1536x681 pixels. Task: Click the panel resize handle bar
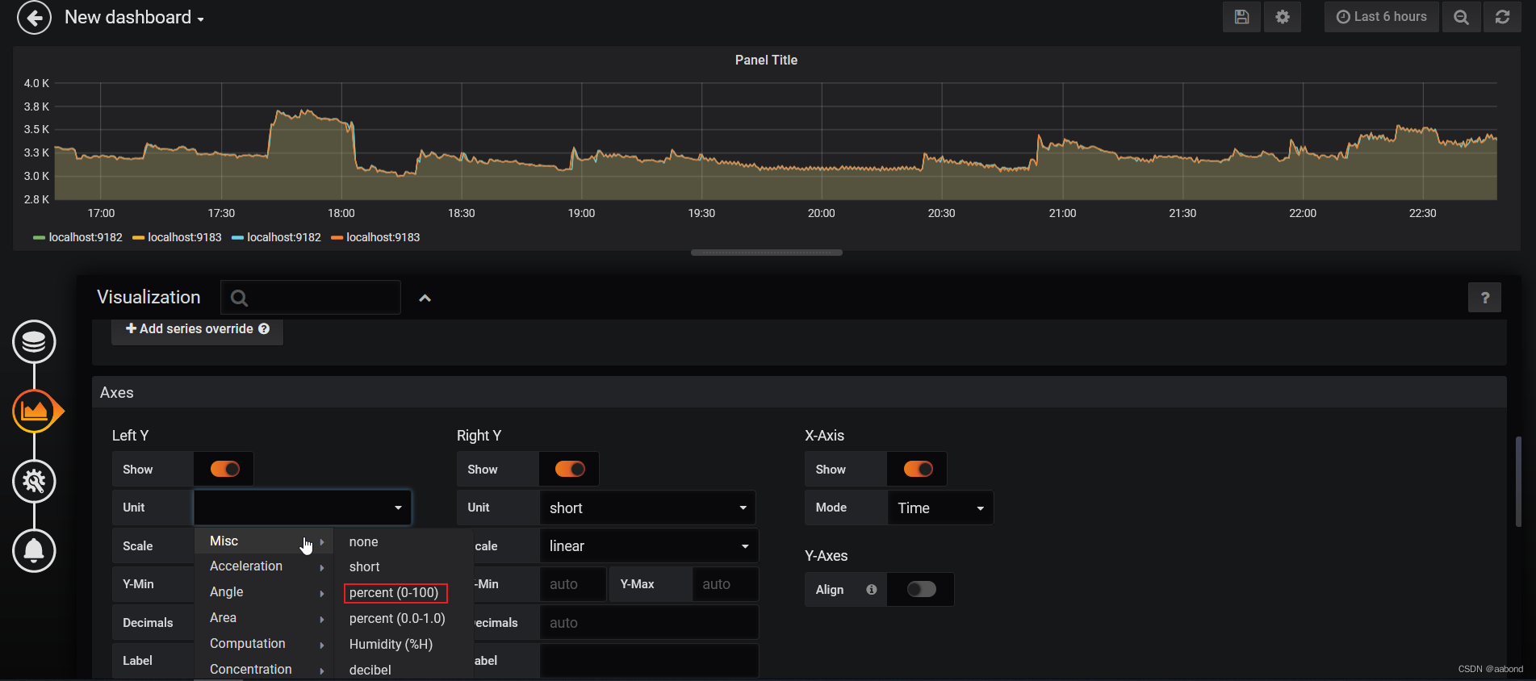767,253
